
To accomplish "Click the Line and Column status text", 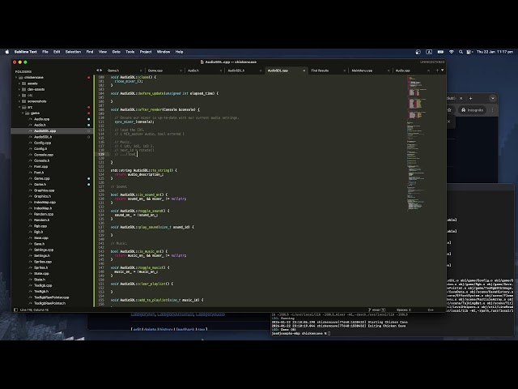I will pos(34,310).
